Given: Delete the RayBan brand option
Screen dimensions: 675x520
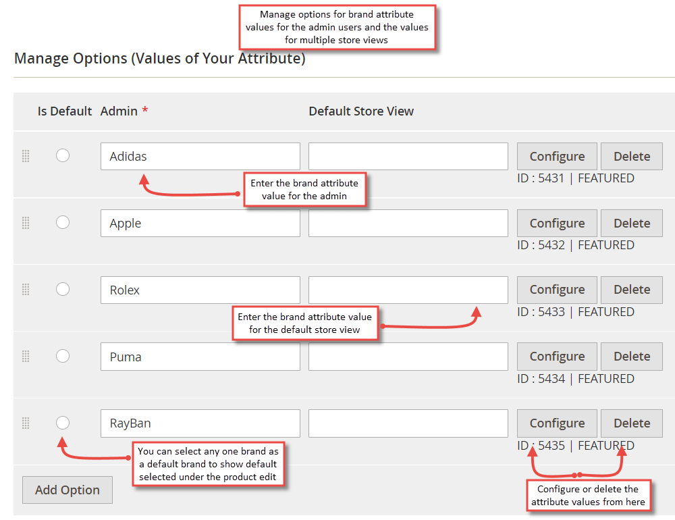Looking at the screenshot, I should tap(632, 423).
